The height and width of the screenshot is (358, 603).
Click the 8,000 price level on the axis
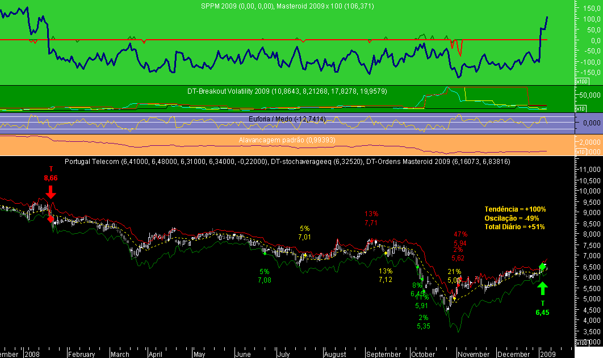(x=592, y=234)
